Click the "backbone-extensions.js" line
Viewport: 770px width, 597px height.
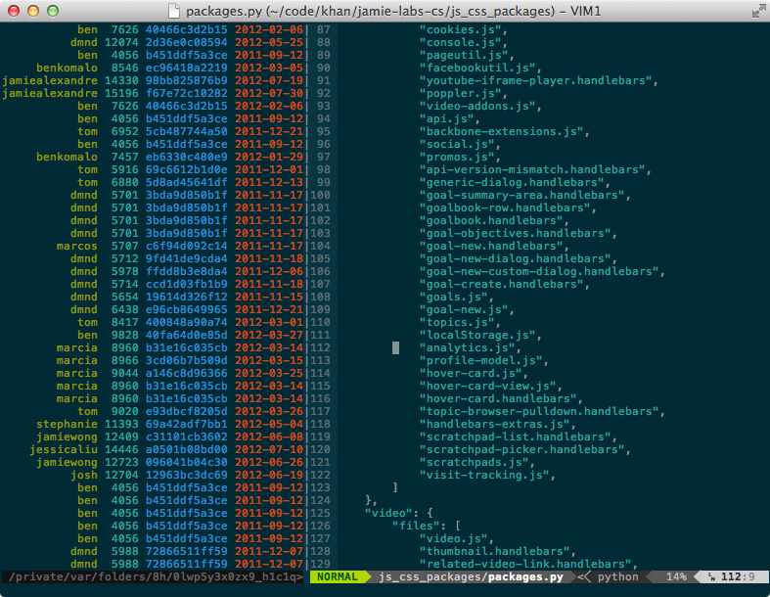point(504,132)
